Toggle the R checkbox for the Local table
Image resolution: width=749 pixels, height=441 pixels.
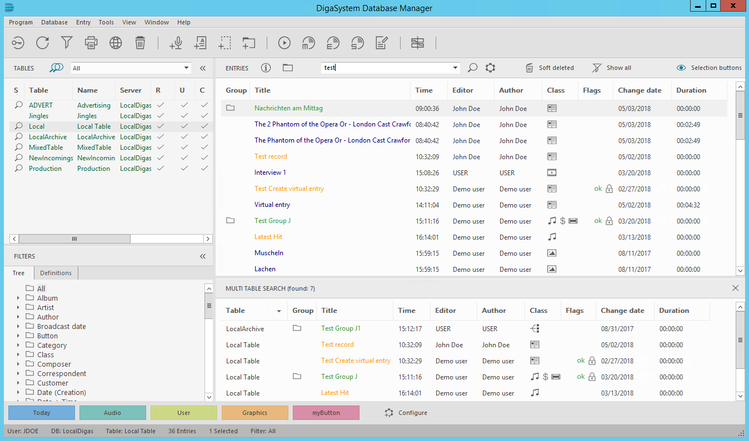coord(161,126)
